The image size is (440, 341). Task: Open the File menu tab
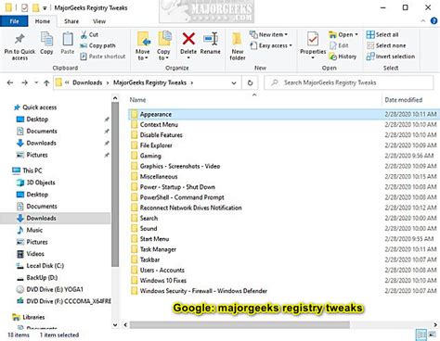click(14, 21)
